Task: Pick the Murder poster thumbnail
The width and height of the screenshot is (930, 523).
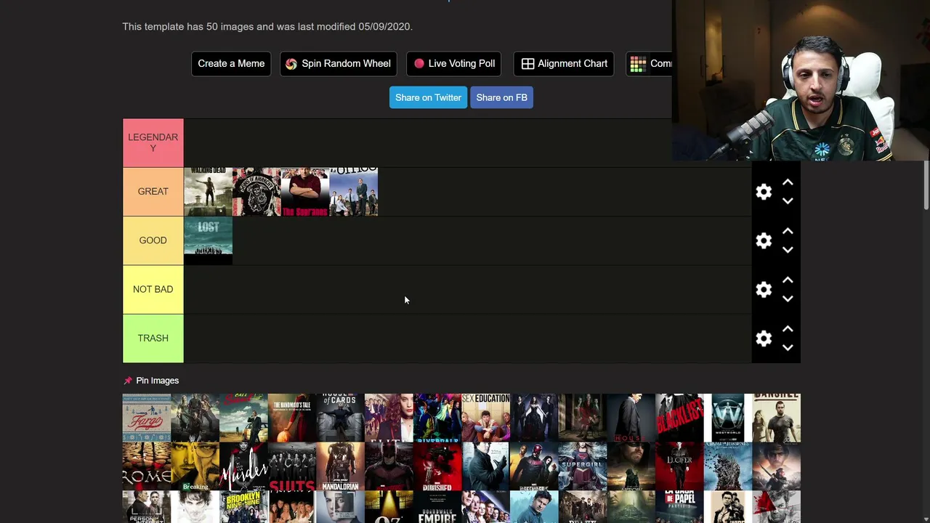Action: pyautogui.click(x=243, y=466)
